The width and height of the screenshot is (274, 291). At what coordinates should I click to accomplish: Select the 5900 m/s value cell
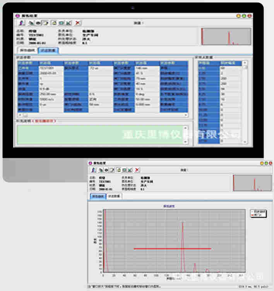pyautogui.click(x=50, y=99)
